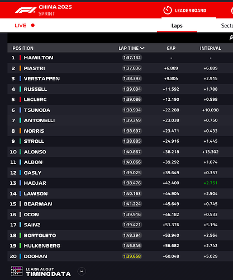Click the red LIVE indicator dot
The width and height of the screenshot is (233, 280).
(33, 25)
